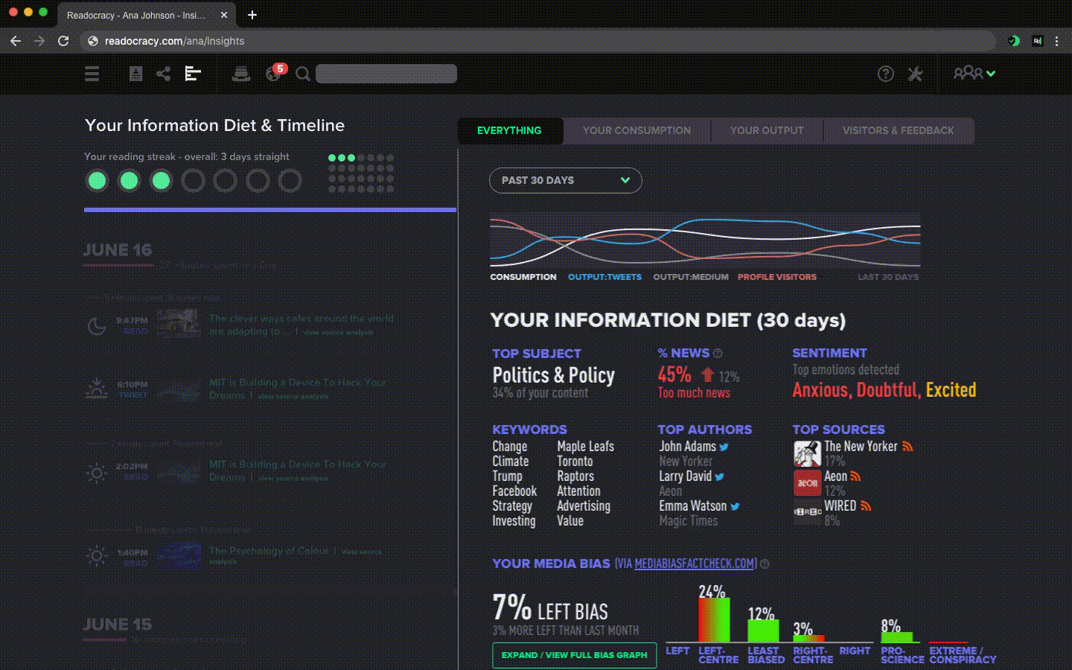Open the browser three-dot menu
The width and height of the screenshot is (1072, 670).
[1056, 41]
